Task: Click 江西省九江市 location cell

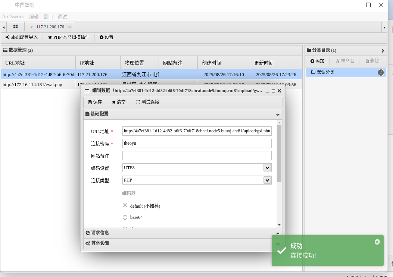Action: pyautogui.click(x=140, y=75)
